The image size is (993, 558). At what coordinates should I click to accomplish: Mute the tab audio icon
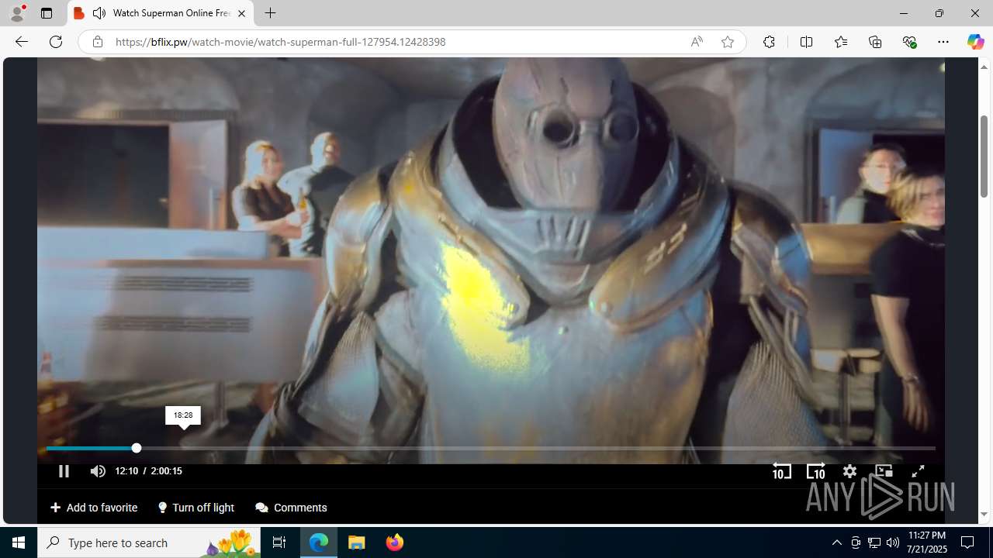(99, 13)
